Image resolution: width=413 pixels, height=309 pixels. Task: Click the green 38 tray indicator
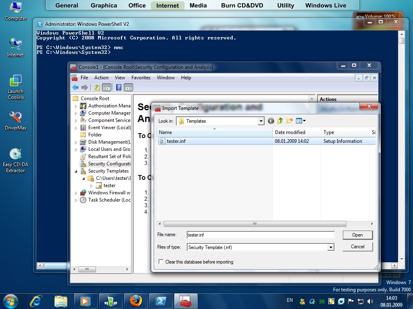(321, 302)
